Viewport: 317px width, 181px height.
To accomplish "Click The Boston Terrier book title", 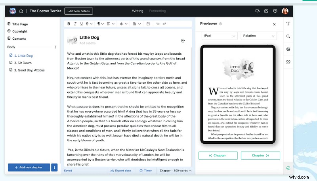I will tap(45, 11).
